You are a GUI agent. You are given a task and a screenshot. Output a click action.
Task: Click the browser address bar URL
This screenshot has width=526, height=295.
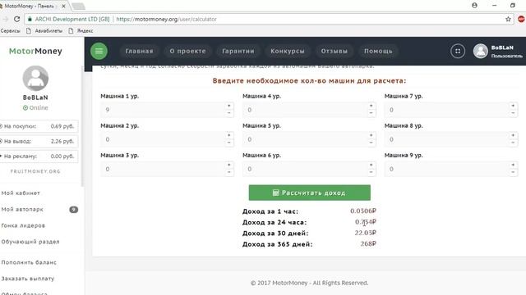(166, 20)
